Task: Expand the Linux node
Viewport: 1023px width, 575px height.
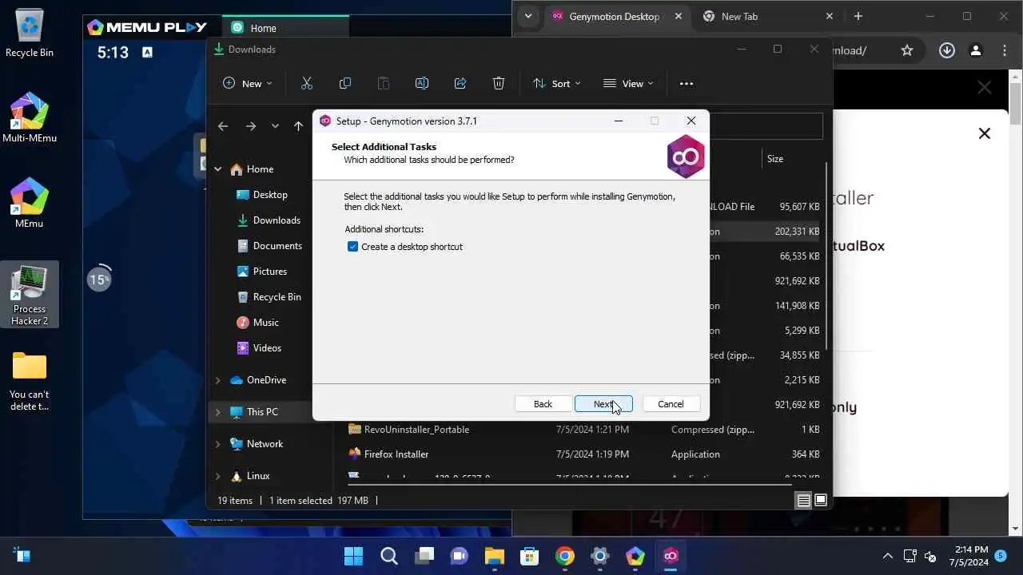Action: [x=217, y=476]
